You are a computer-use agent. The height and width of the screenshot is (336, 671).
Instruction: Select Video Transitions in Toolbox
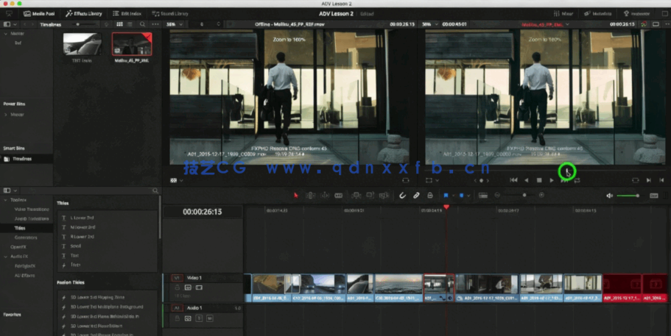tap(31, 210)
